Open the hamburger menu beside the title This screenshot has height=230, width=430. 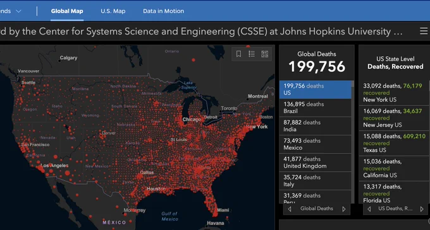(x=424, y=31)
